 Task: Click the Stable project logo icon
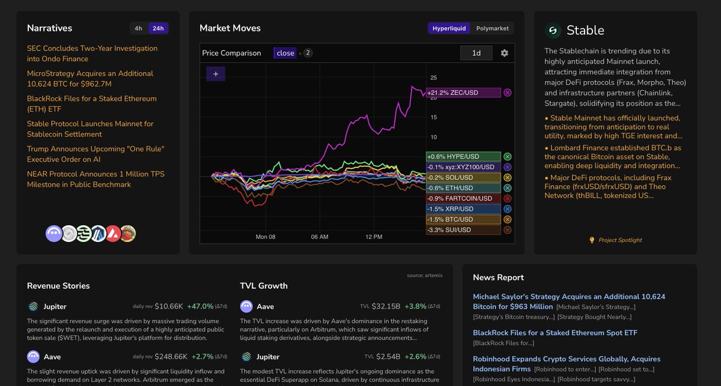(x=553, y=31)
